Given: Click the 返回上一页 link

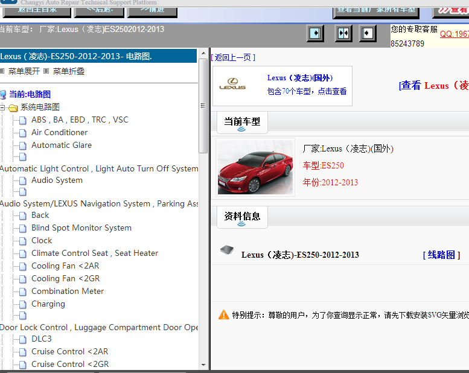Looking at the screenshot, I should click(233, 57).
